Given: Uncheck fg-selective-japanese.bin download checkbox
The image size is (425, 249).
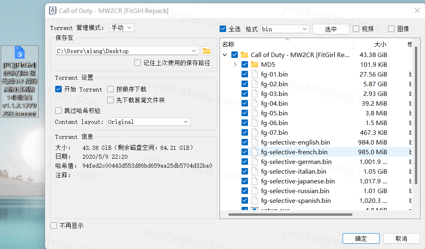Looking at the screenshot, I should click(245, 181).
